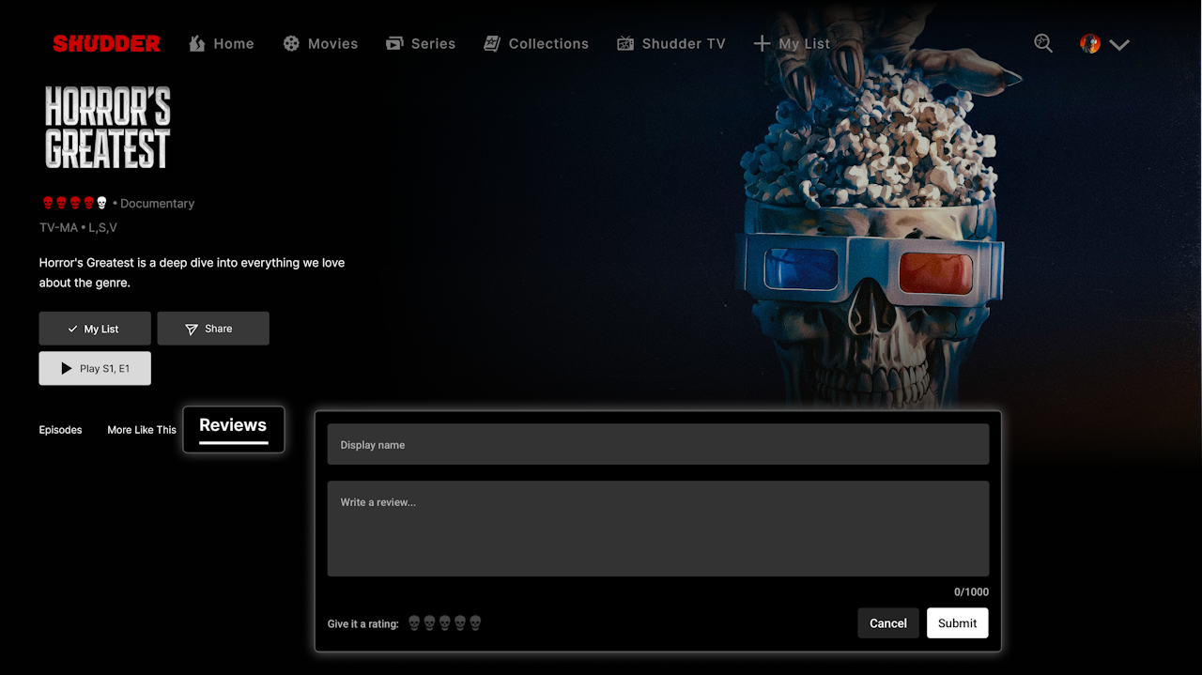Rate three skulls in the review form
This screenshot has width=1202, height=675.
pyautogui.click(x=445, y=623)
